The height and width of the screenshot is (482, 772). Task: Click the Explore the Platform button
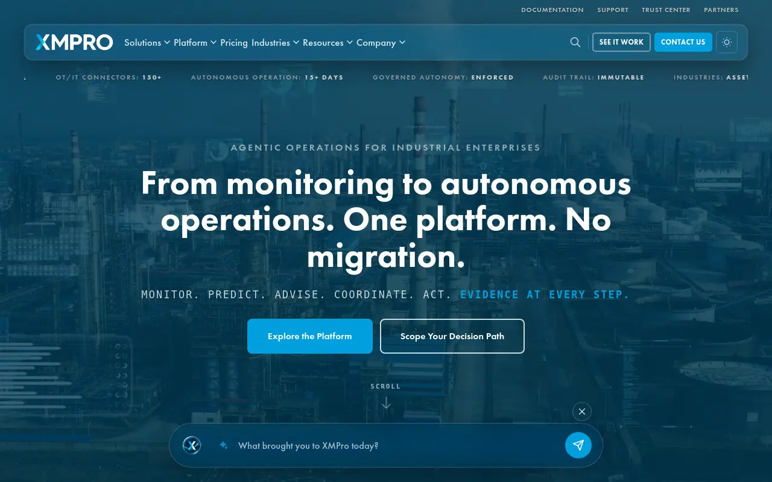(310, 336)
